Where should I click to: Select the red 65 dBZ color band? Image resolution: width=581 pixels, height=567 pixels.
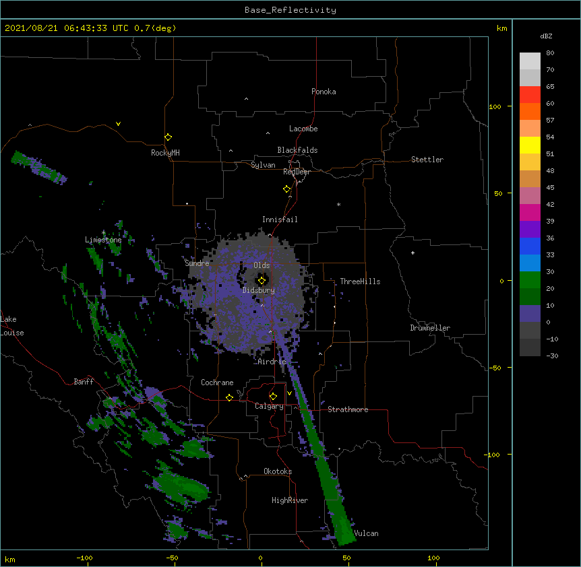point(530,94)
